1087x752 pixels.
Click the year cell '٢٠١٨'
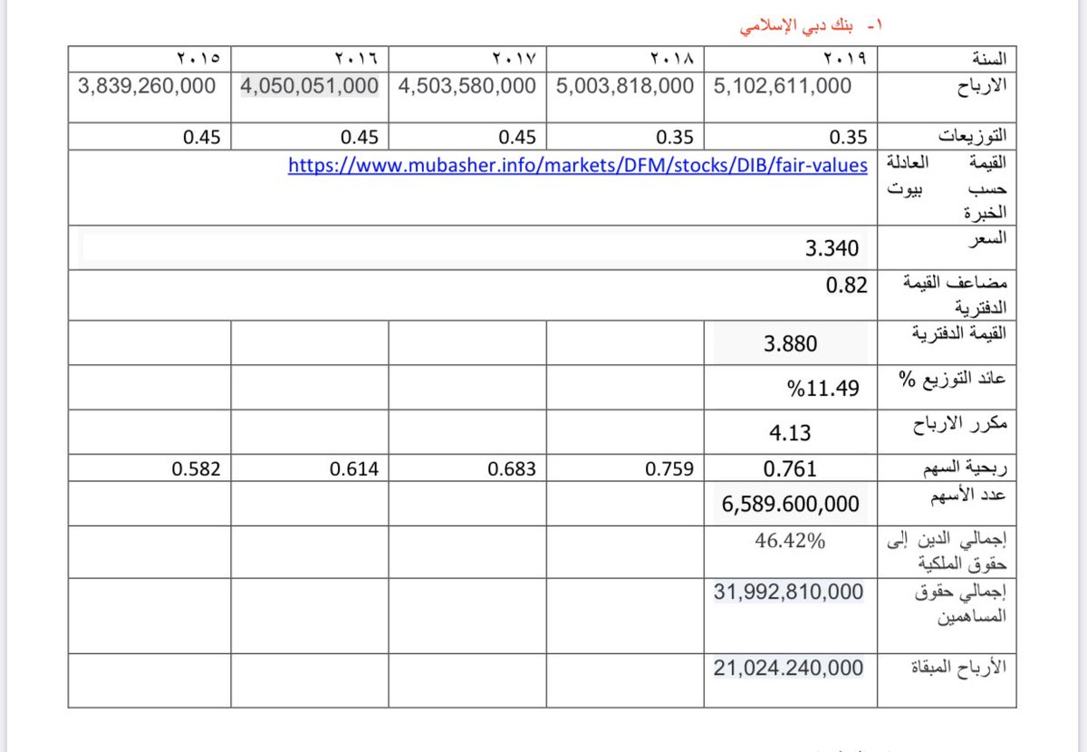pos(673,59)
